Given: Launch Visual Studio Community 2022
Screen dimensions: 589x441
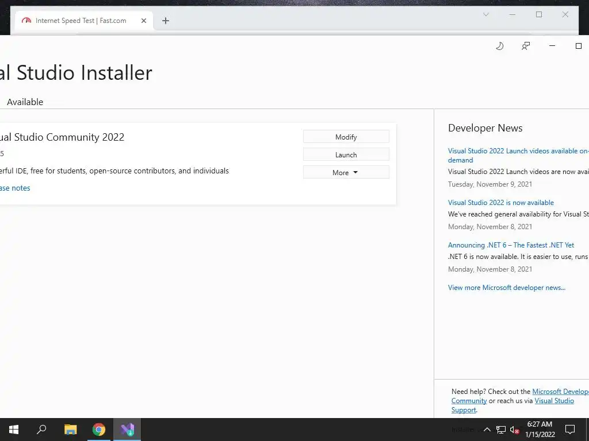Looking at the screenshot, I should click(x=346, y=154).
